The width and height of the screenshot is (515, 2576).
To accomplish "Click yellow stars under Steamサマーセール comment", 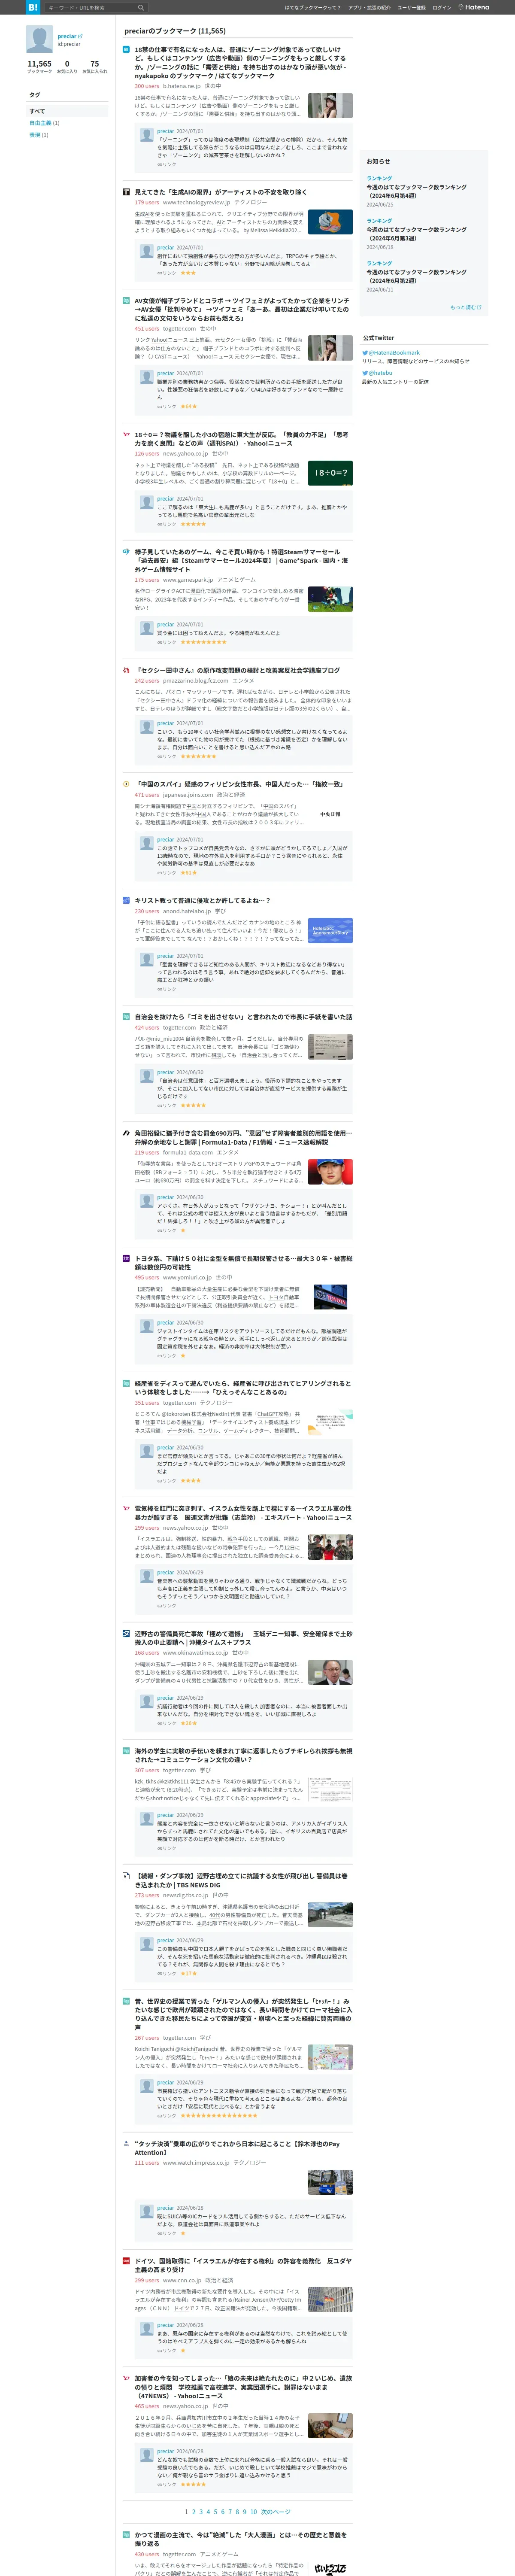I will [203, 642].
